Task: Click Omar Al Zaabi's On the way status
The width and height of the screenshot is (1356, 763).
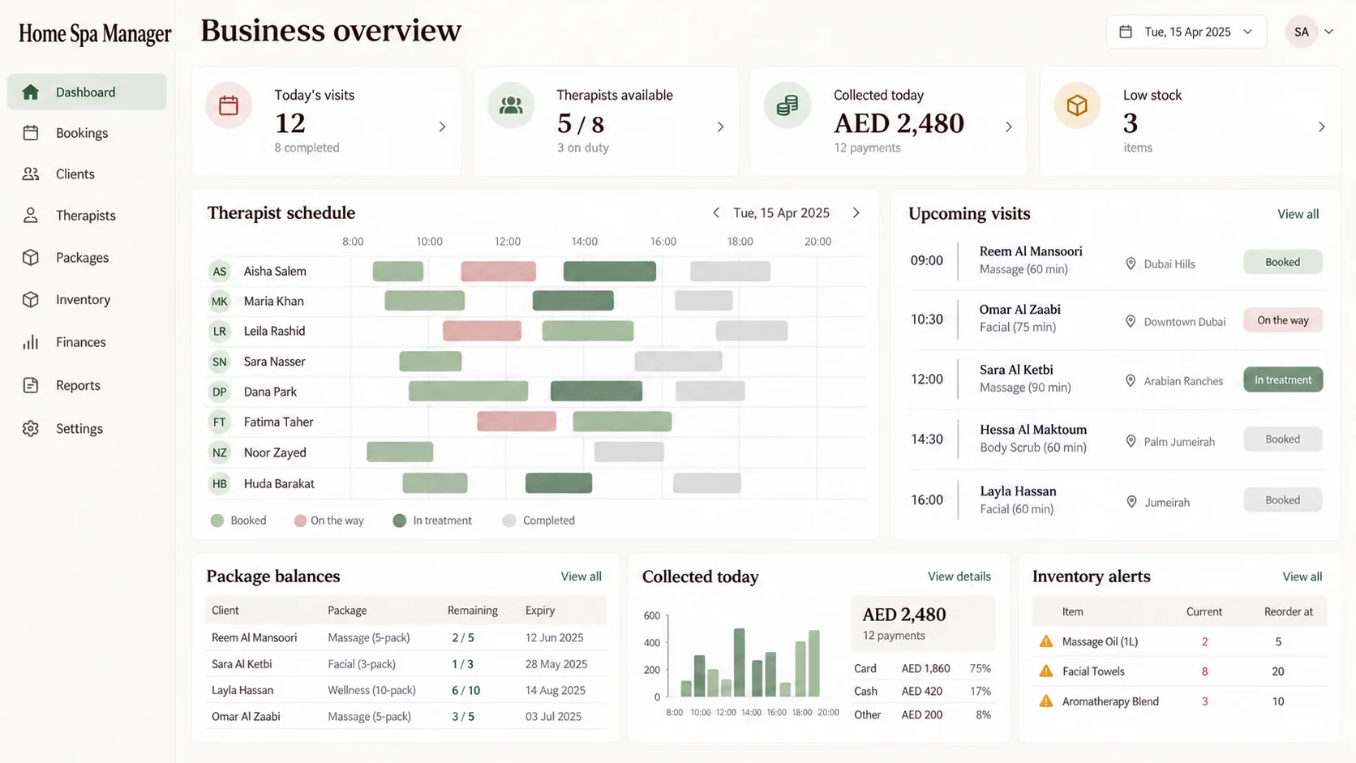Action: pos(1283,320)
